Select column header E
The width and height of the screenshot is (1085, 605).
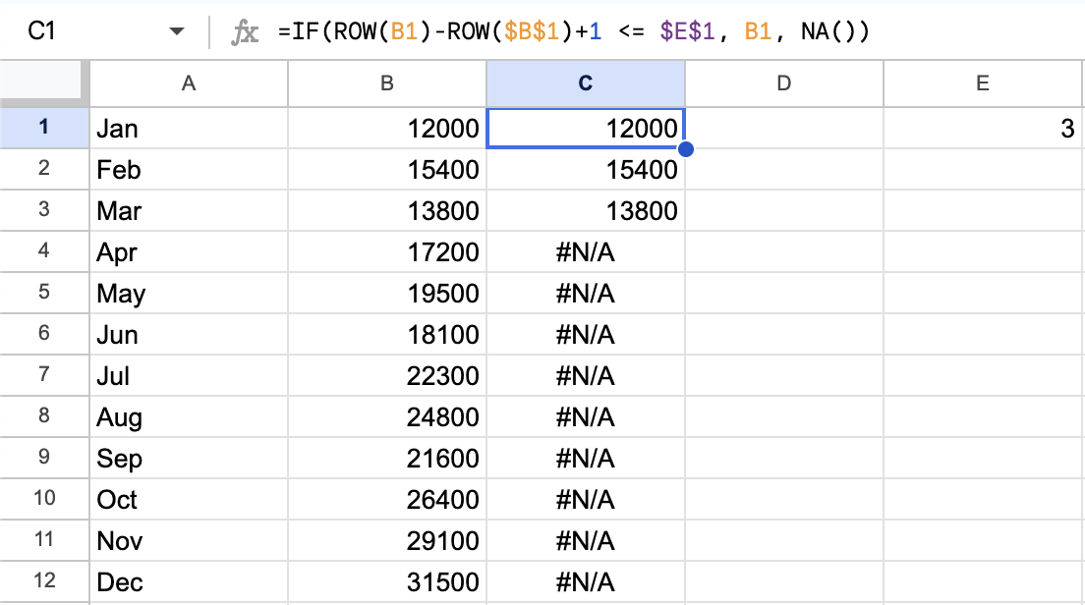pyautogui.click(x=982, y=83)
